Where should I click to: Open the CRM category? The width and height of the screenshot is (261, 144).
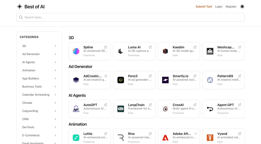pyautogui.click(x=39, y=119)
